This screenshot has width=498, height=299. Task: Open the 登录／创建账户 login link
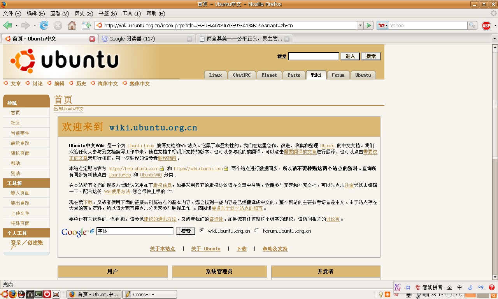(x=27, y=244)
